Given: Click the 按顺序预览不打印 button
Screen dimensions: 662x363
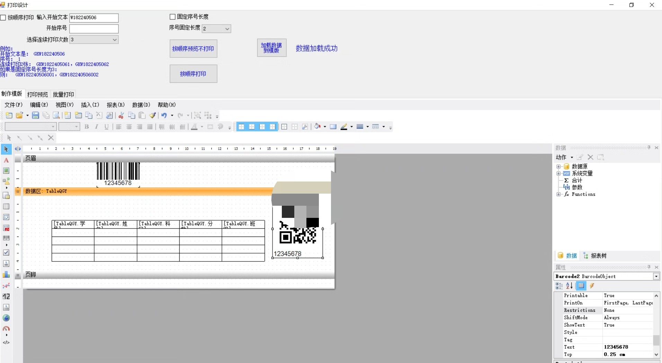Looking at the screenshot, I should coord(193,49).
